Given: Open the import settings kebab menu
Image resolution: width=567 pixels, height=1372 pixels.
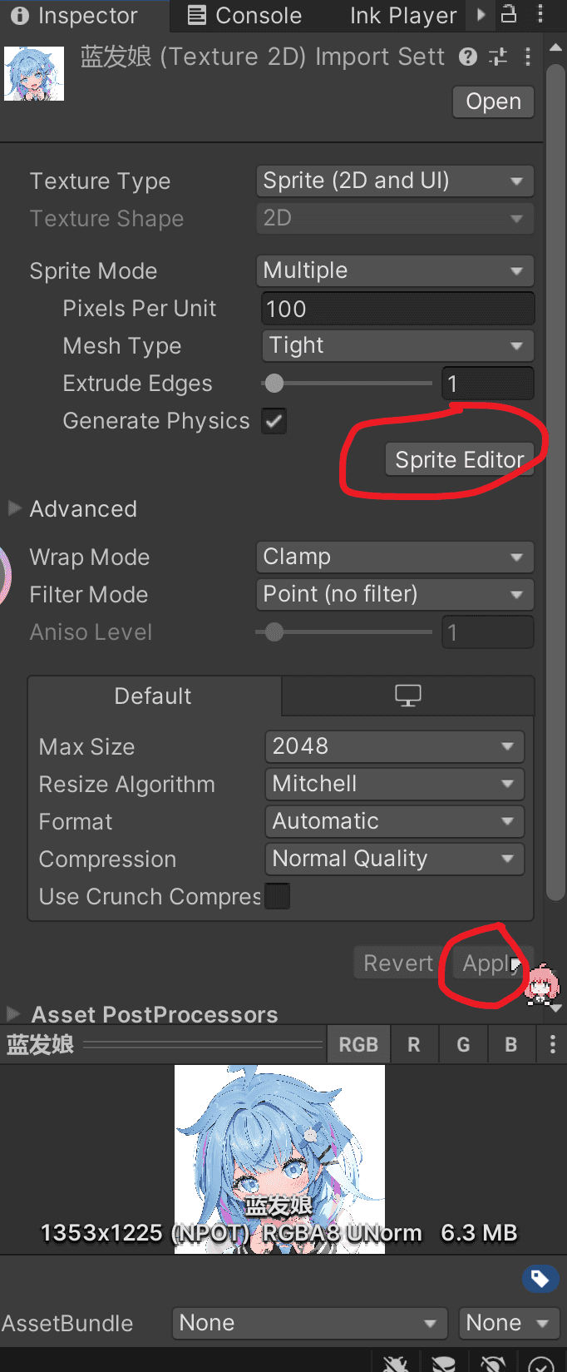Looking at the screenshot, I should (x=528, y=57).
